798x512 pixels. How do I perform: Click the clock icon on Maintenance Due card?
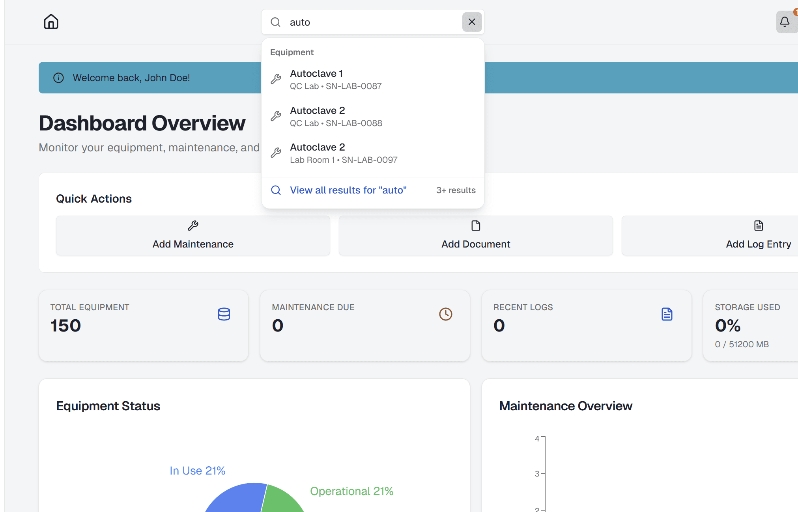point(445,314)
